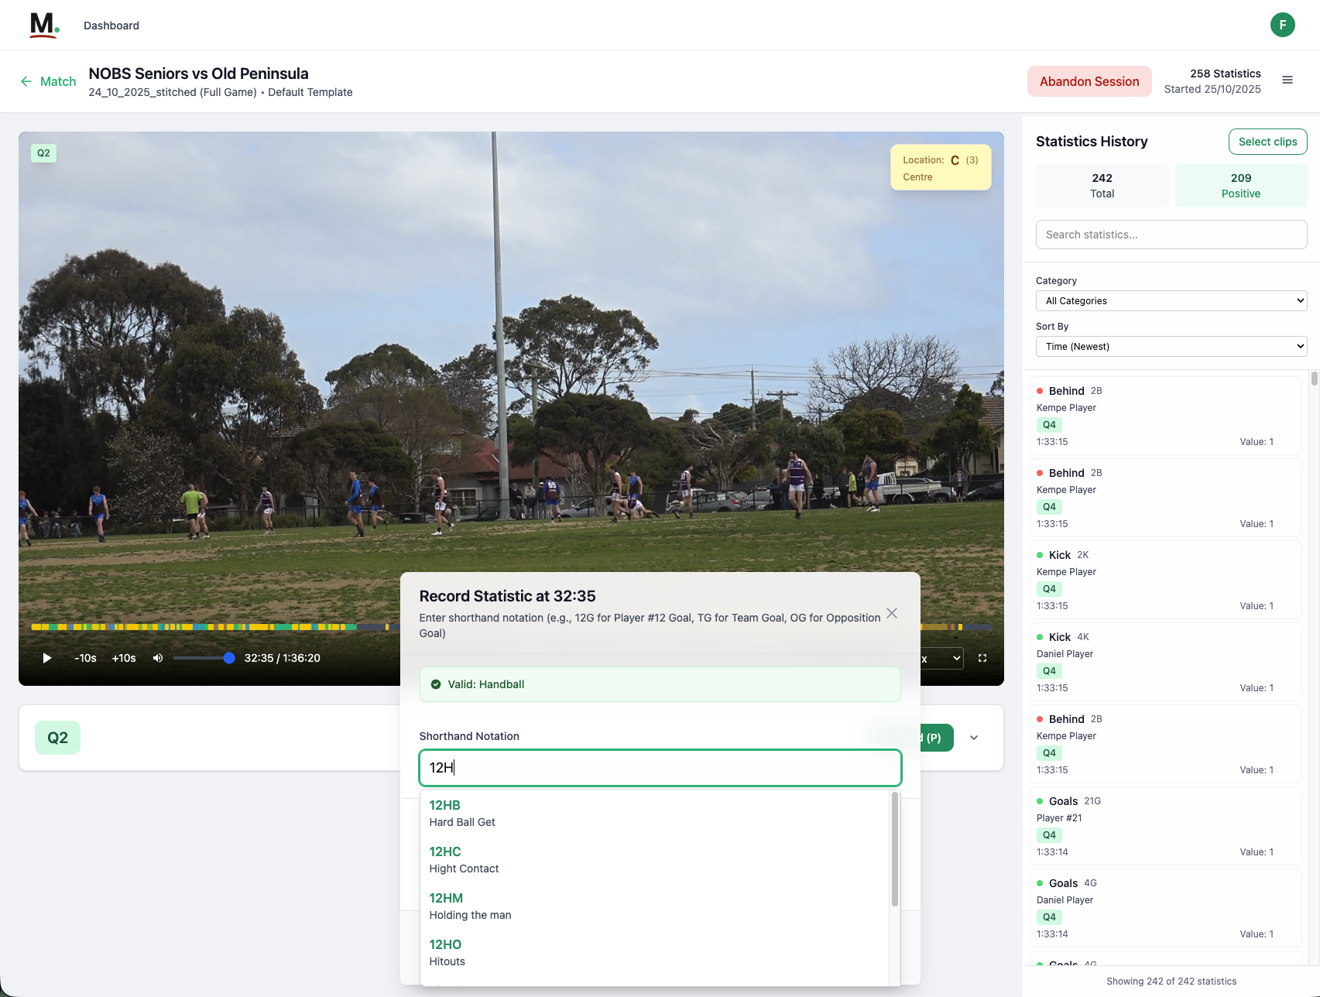Select the 12HB Hard Ball Get suggestion

462,813
